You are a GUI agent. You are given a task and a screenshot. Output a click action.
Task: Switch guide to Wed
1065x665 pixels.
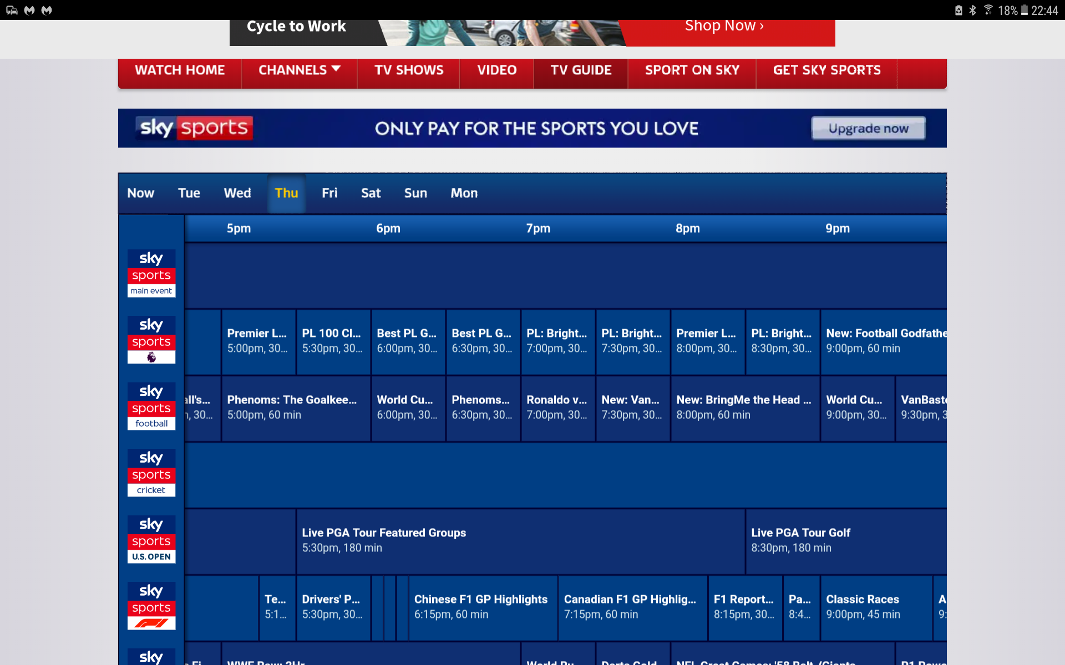click(x=237, y=193)
